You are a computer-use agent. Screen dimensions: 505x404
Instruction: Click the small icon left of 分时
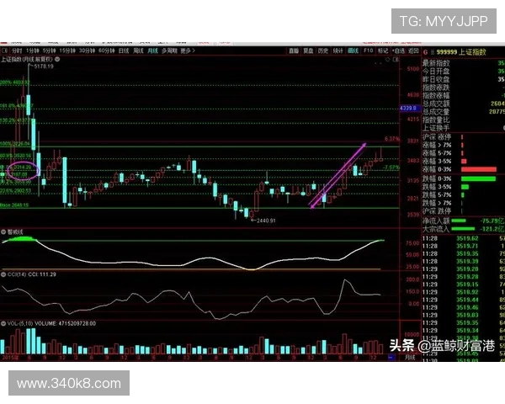[4, 50]
